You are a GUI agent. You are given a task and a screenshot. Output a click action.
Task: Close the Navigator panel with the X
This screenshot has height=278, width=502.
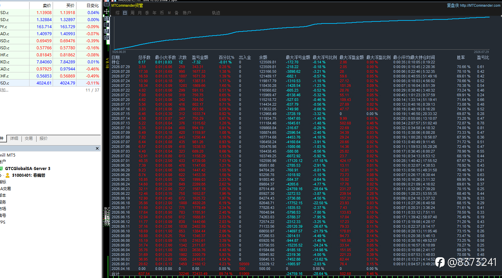click(x=97, y=148)
